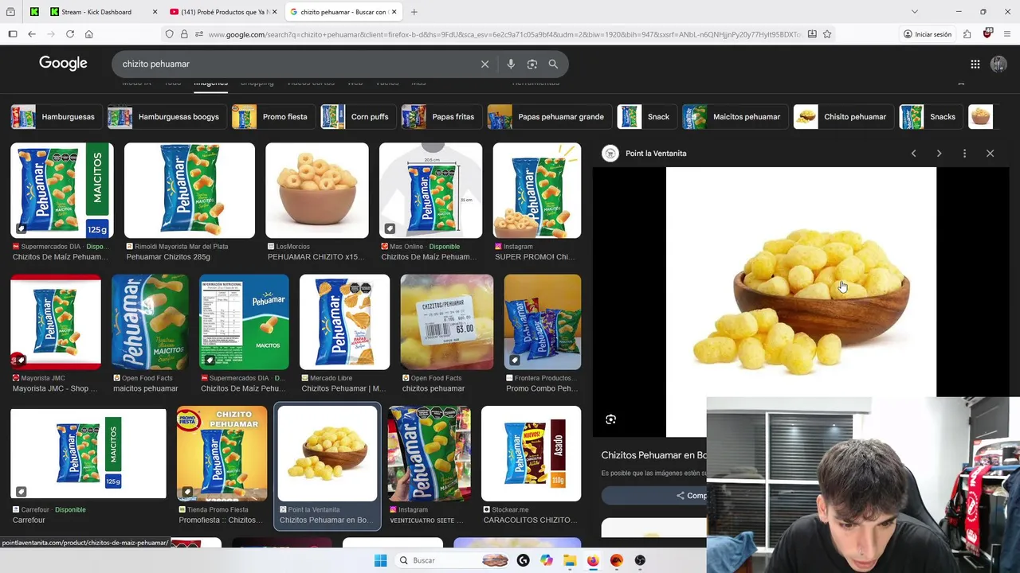Open the extensions puzzle icon
The image size is (1020, 573).
[x=967, y=34]
